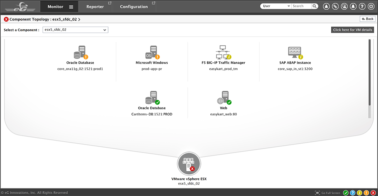378x196 pixels.
Task: Click Go Full Screen link text
Action: point(331,193)
